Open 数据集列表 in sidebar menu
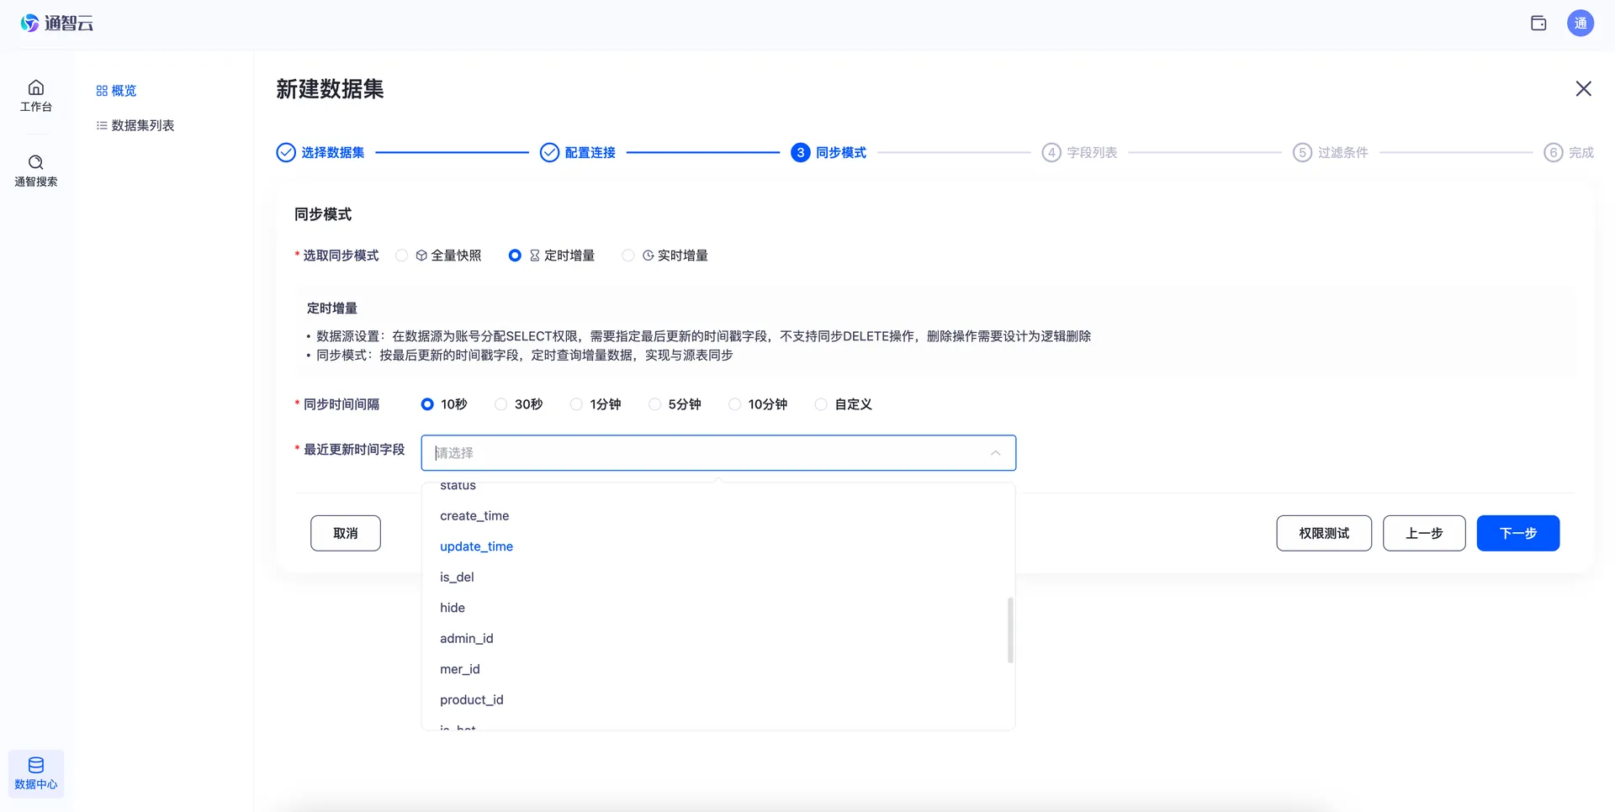Viewport: 1615px width, 812px height. (135, 125)
